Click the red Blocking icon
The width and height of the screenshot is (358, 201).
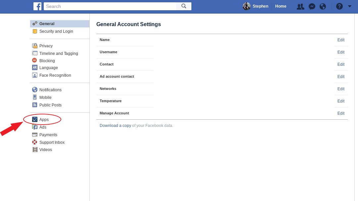point(34,60)
